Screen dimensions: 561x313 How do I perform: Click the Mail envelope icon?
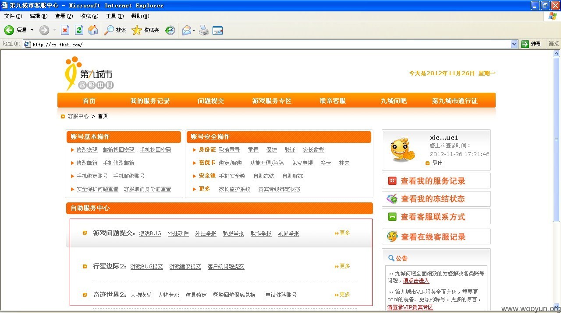(187, 30)
